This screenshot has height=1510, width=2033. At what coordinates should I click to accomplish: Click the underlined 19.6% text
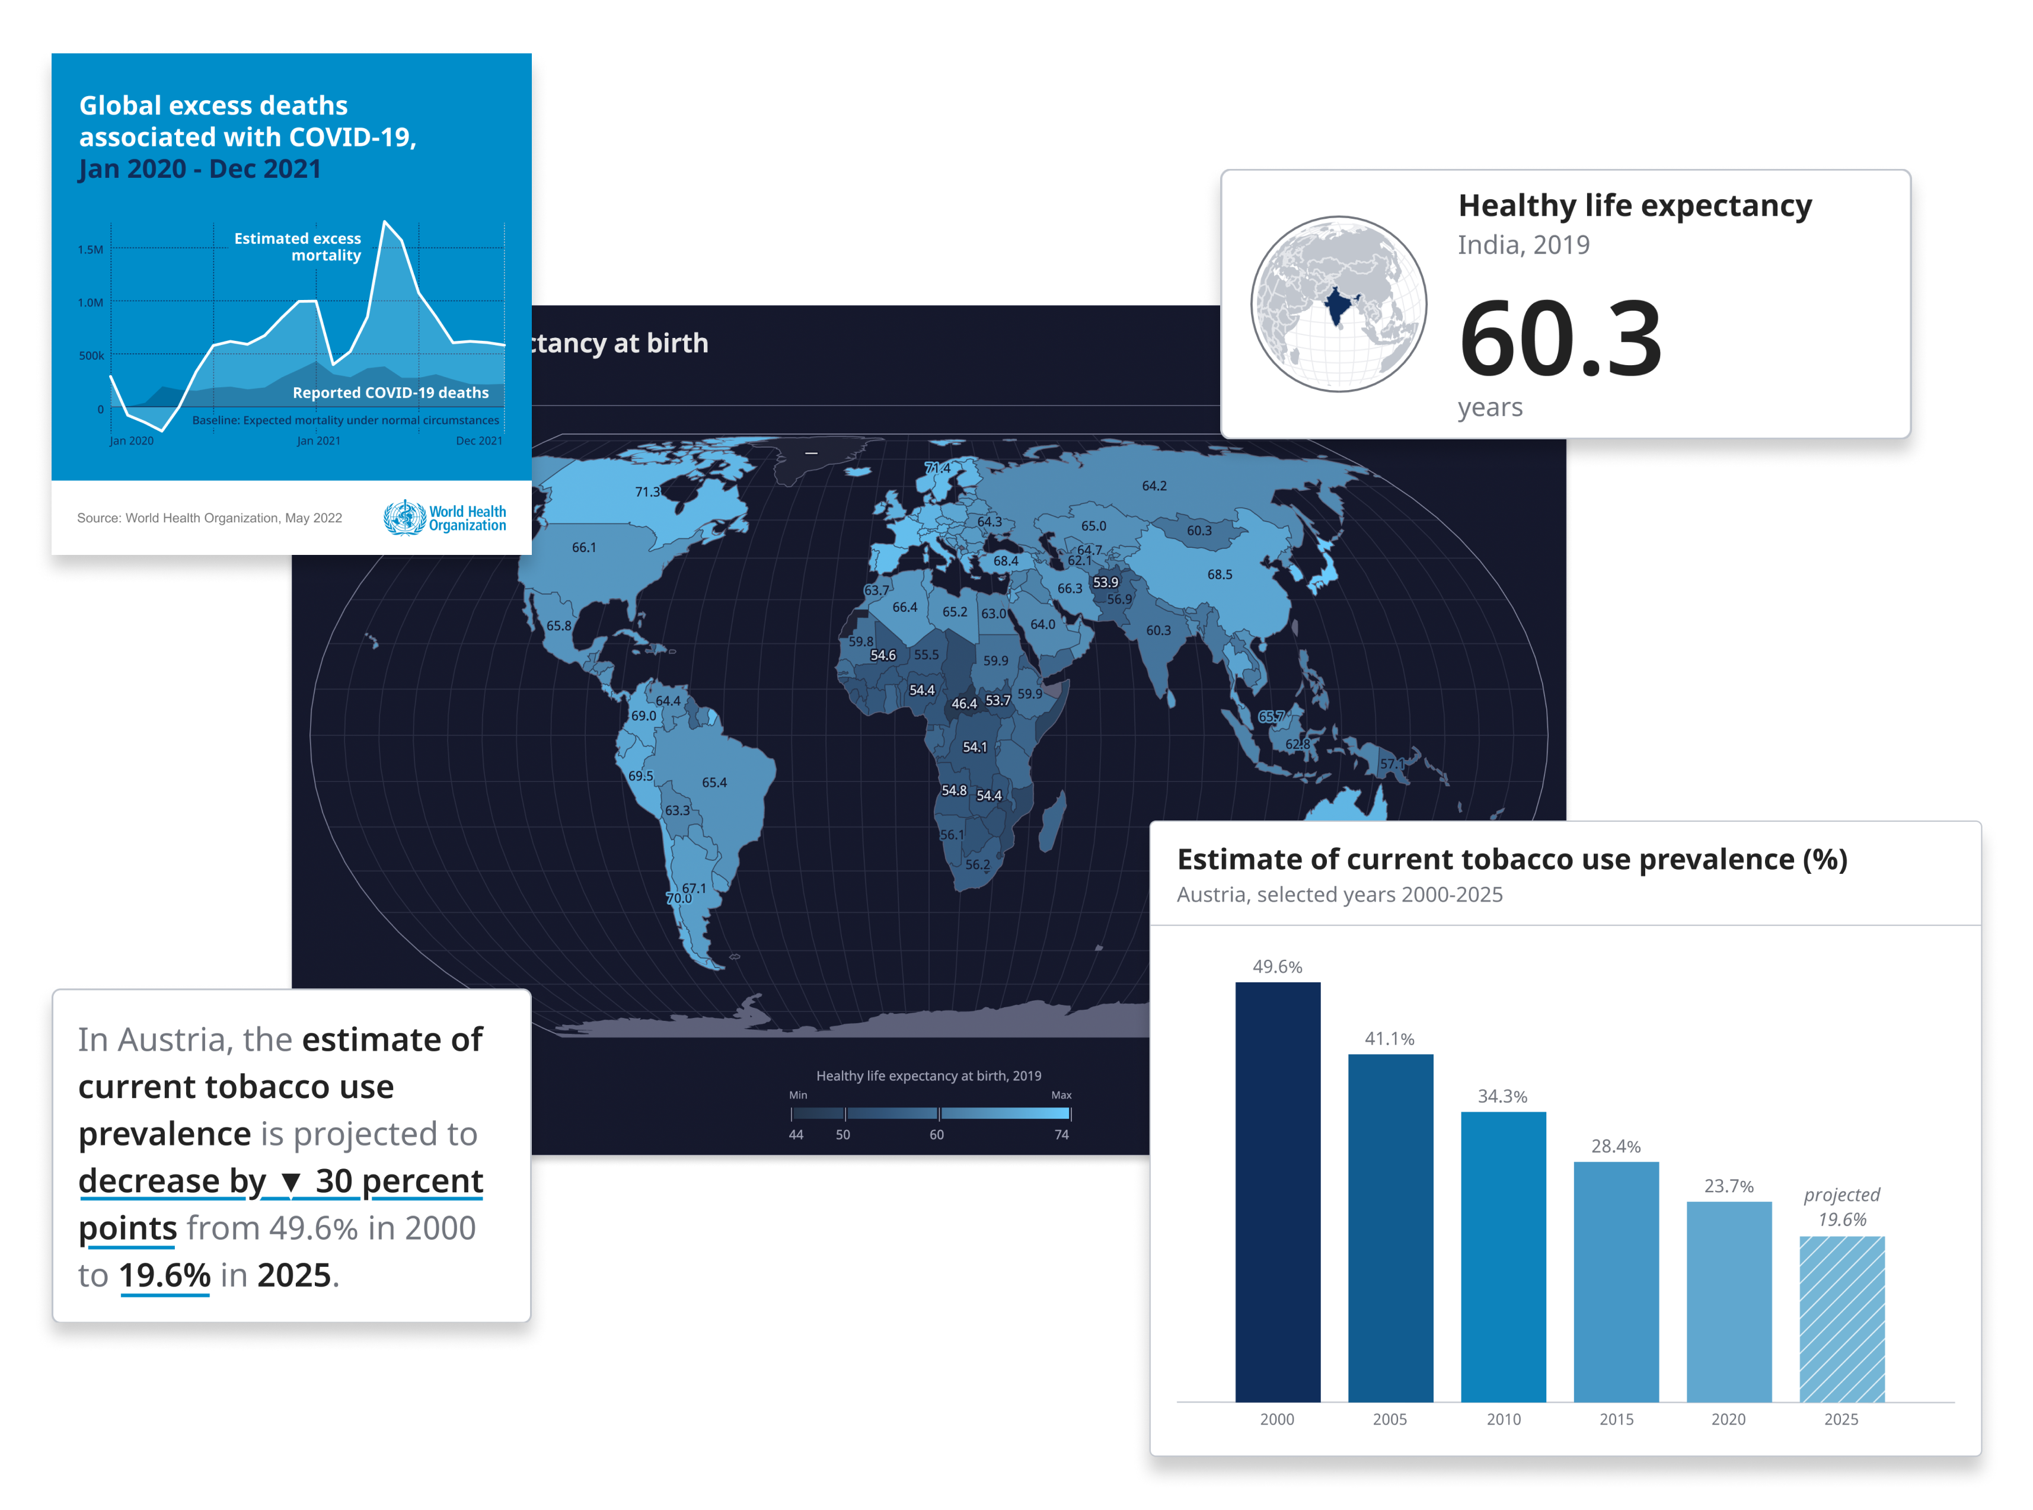(165, 1275)
